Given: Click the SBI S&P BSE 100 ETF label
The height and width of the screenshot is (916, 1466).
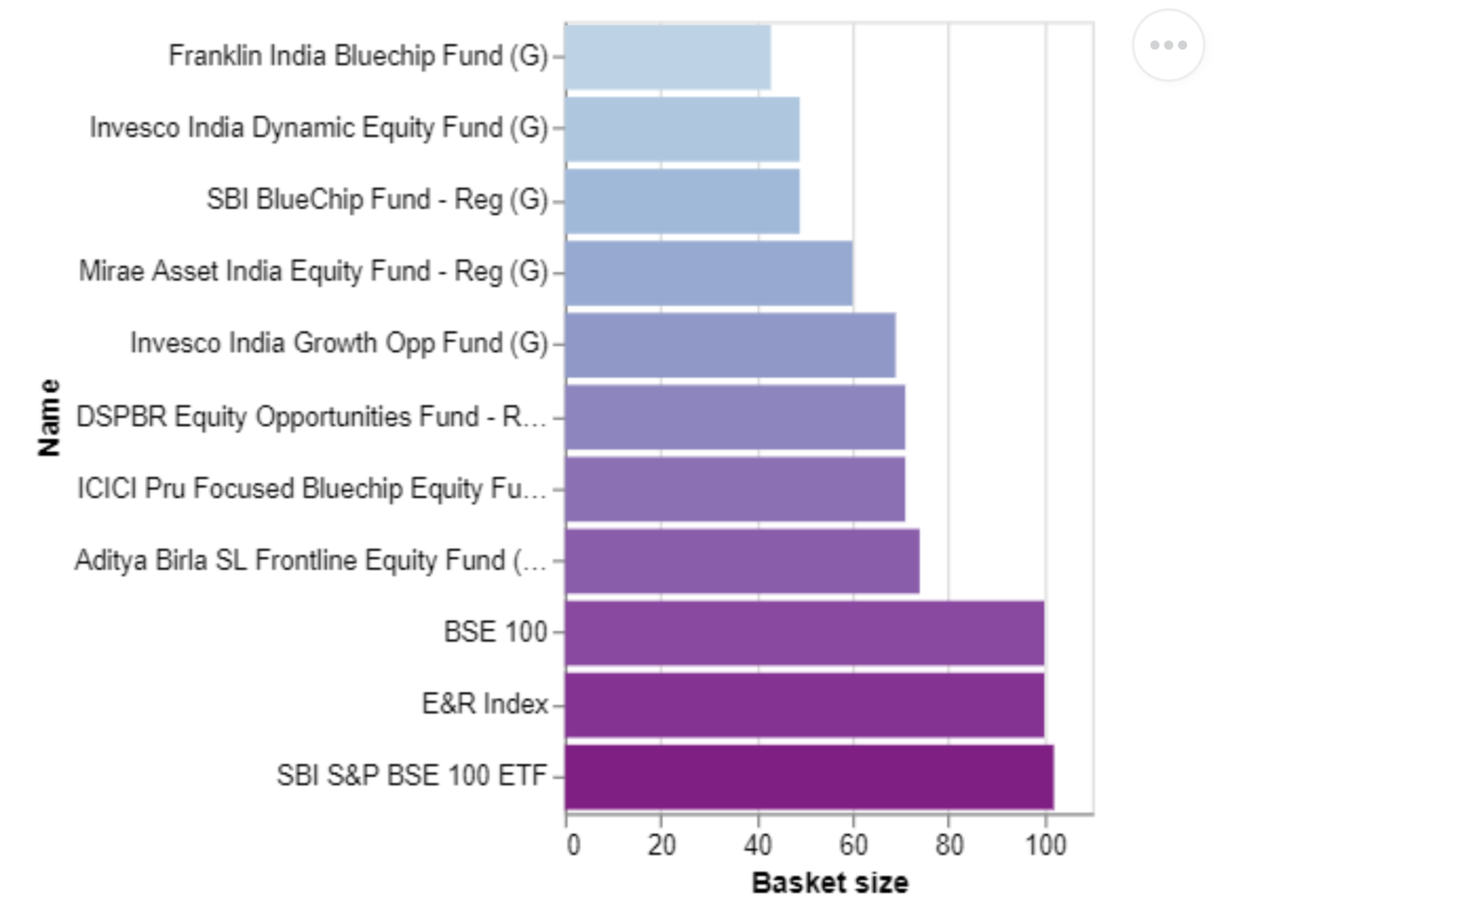Looking at the screenshot, I should click(x=411, y=776).
